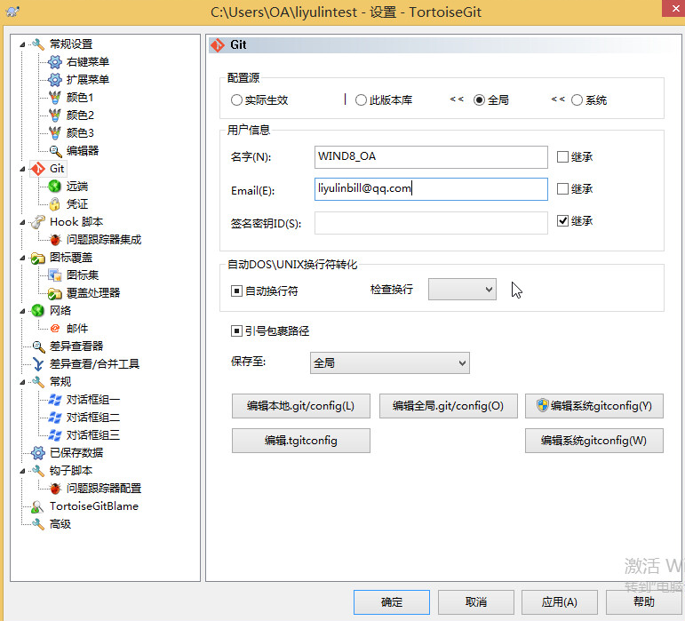Open the 高级 settings page

tap(60, 524)
